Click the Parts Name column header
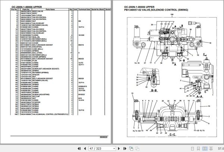 [x=50, y=9]
